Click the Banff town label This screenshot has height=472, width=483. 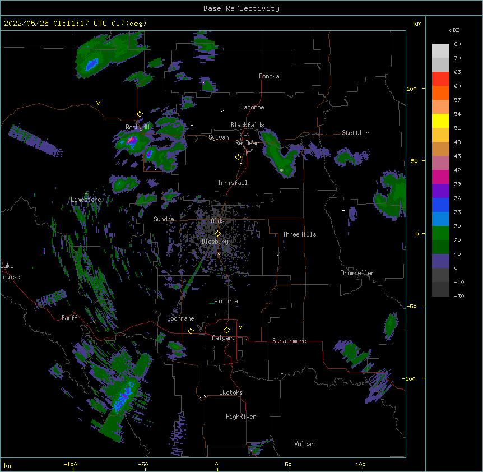[x=69, y=318]
